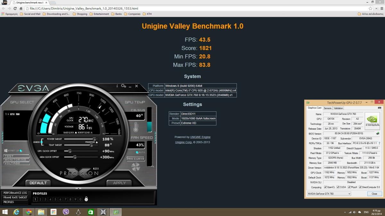The height and width of the screenshot is (216, 385).
Task: Click volume icon in system tray
Action: (354, 212)
